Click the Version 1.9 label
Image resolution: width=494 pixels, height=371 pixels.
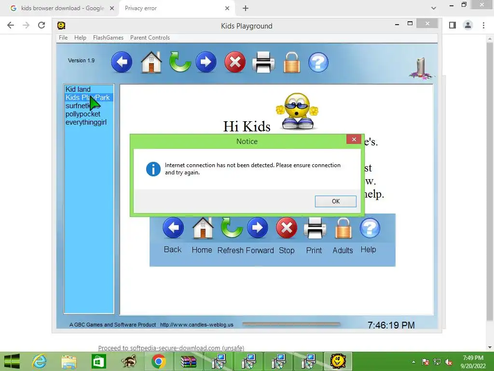tap(81, 60)
